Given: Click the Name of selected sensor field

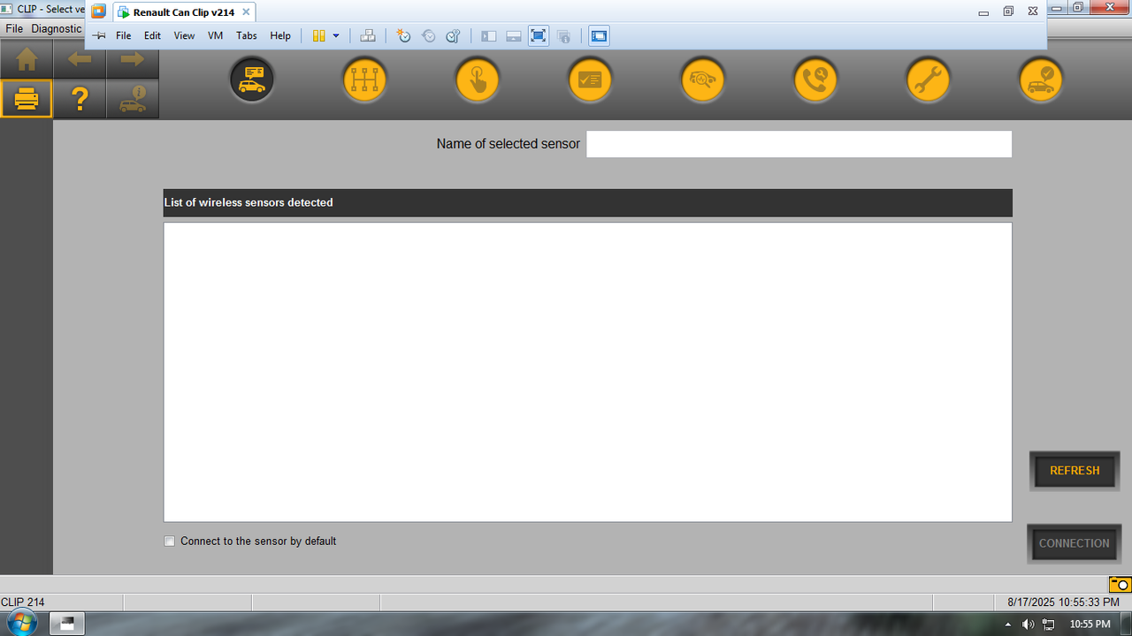Looking at the screenshot, I should [x=799, y=144].
